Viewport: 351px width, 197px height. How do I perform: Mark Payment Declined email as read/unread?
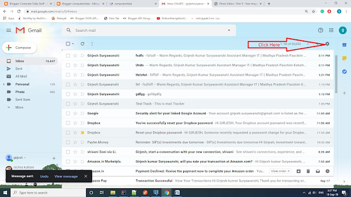[x=318, y=171]
